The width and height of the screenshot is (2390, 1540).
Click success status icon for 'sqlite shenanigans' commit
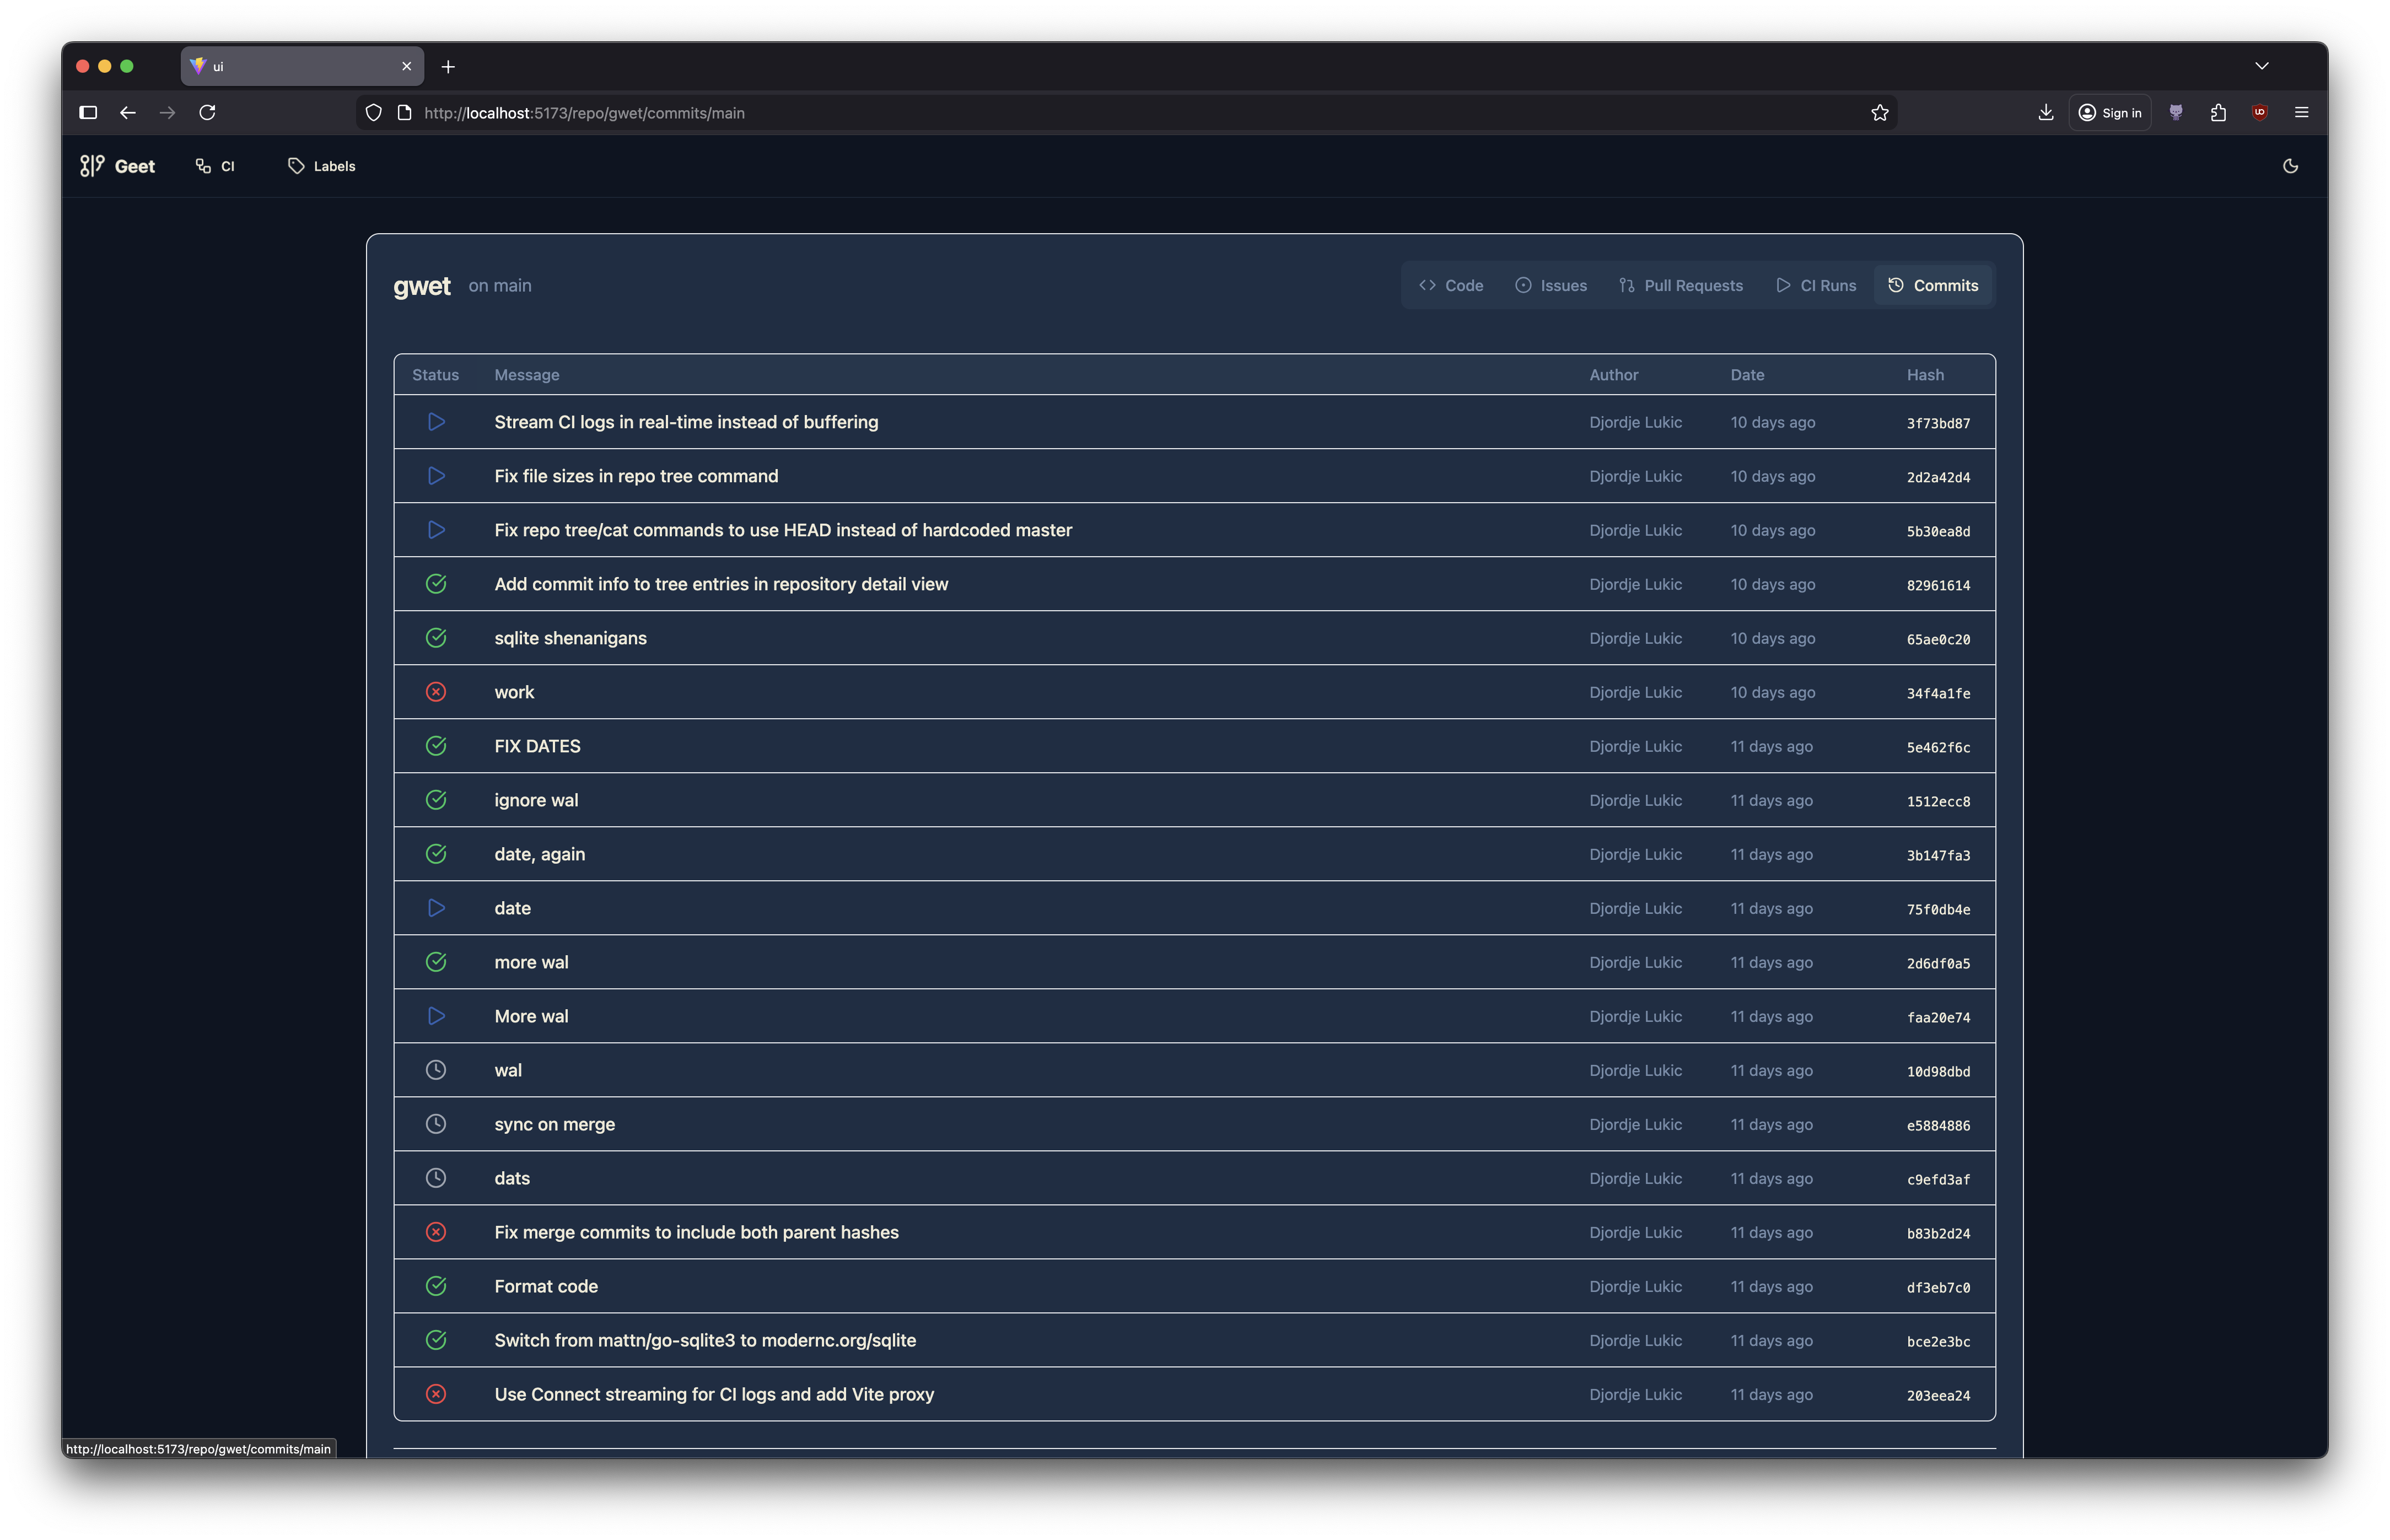pos(435,638)
